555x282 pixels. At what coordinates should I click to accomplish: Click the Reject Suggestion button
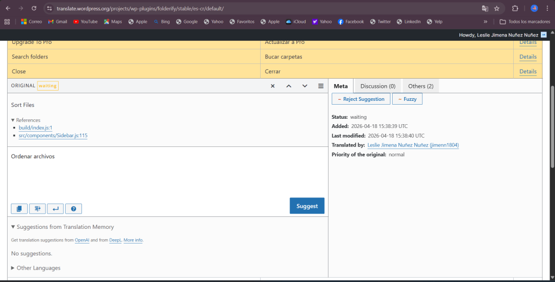pos(361,99)
